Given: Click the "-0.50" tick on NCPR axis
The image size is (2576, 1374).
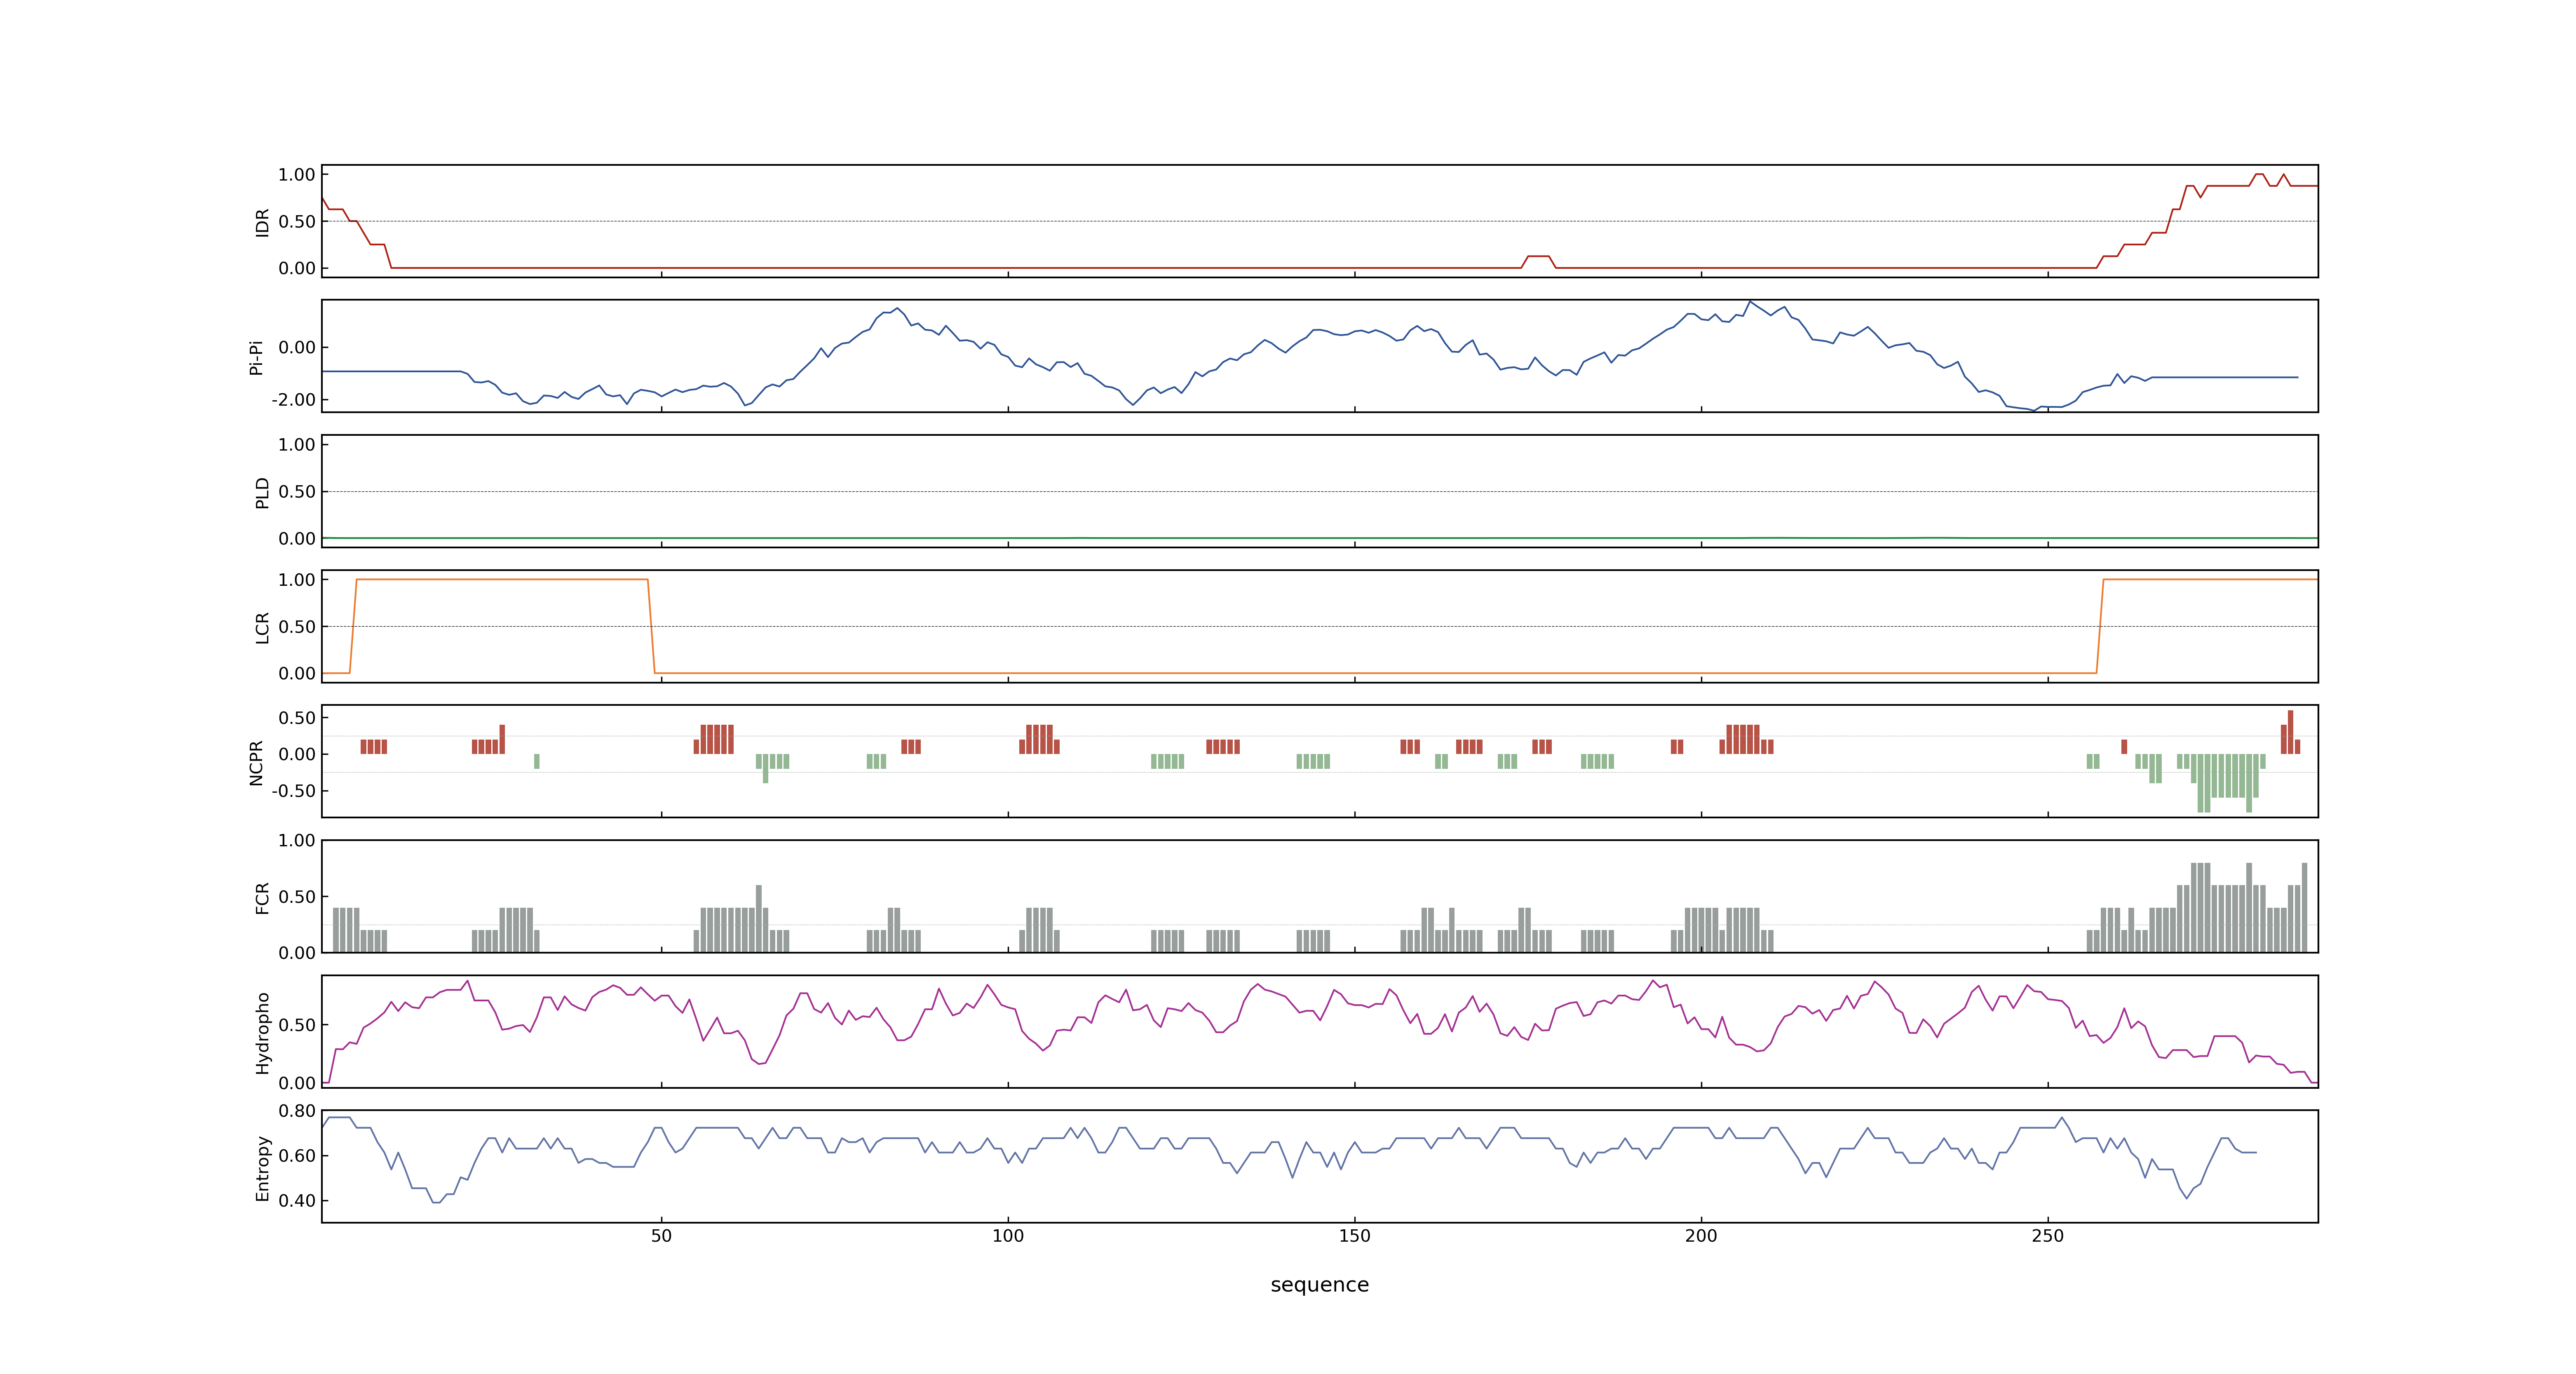Looking at the screenshot, I should pyautogui.click(x=293, y=791).
